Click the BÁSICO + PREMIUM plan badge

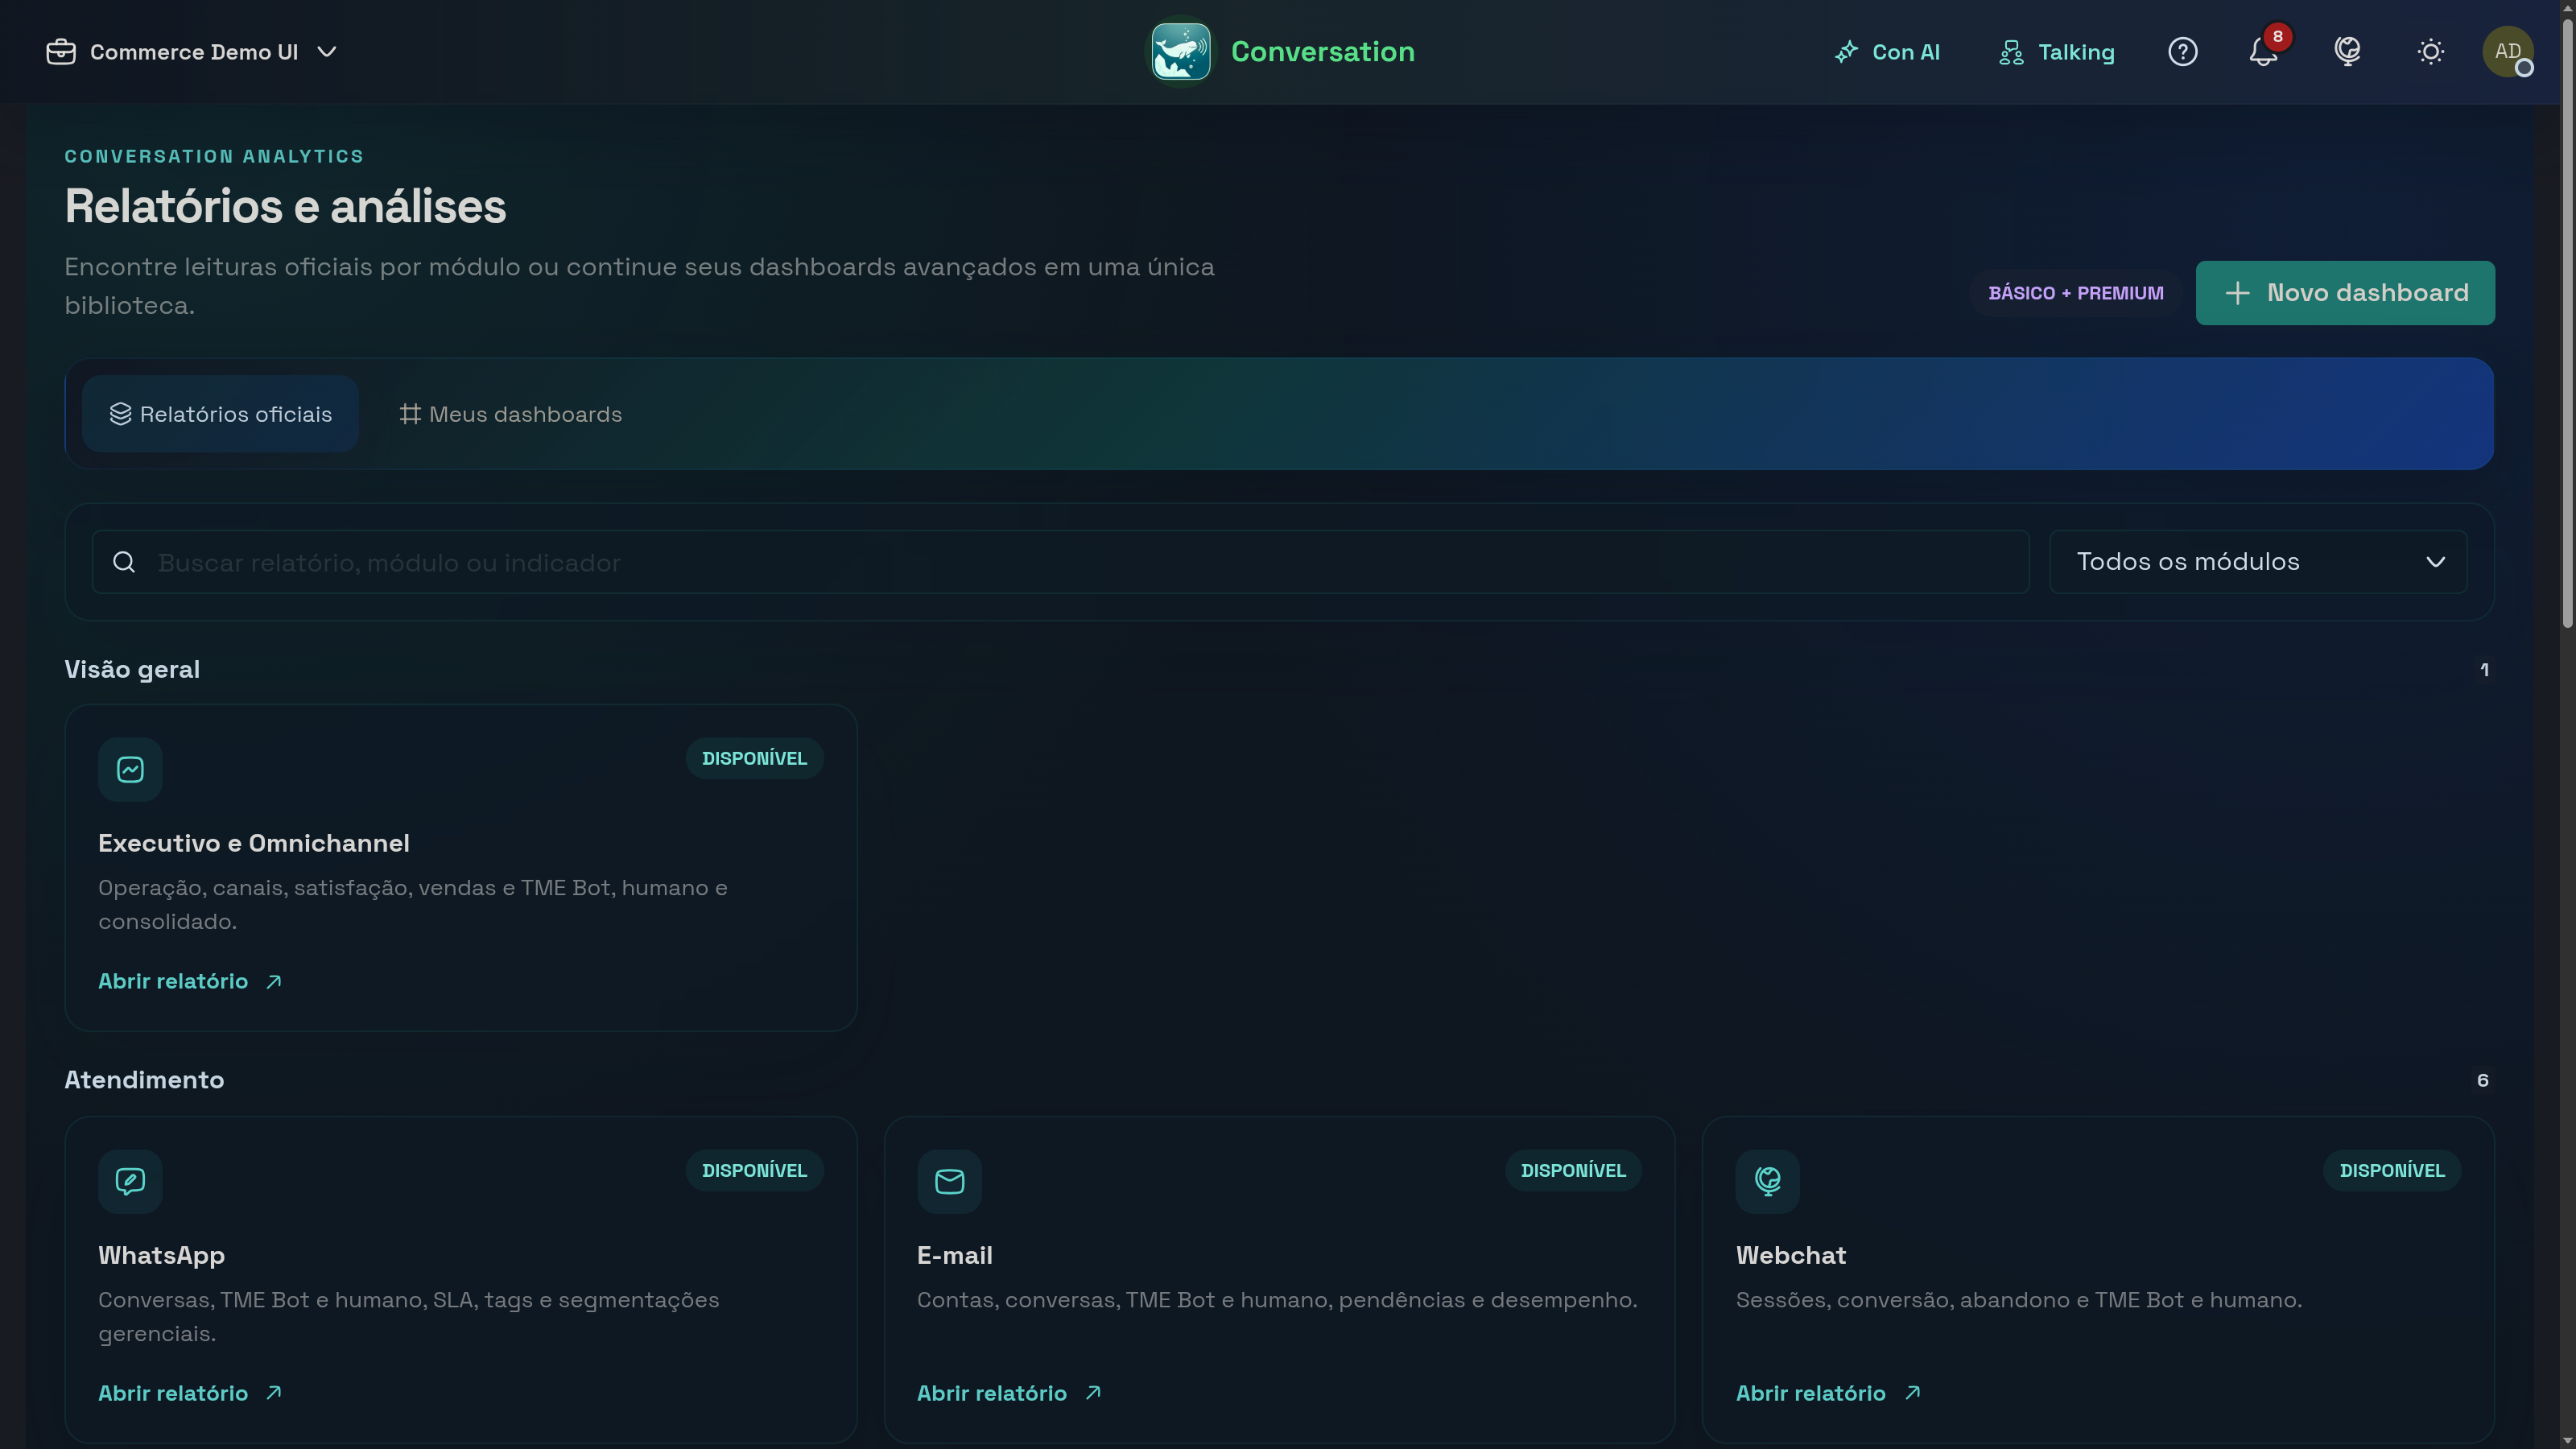click(2075, 293)
